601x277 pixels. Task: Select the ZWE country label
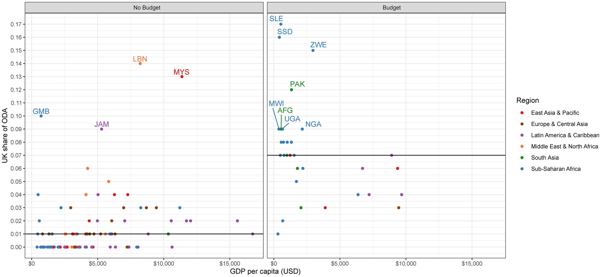318,45
